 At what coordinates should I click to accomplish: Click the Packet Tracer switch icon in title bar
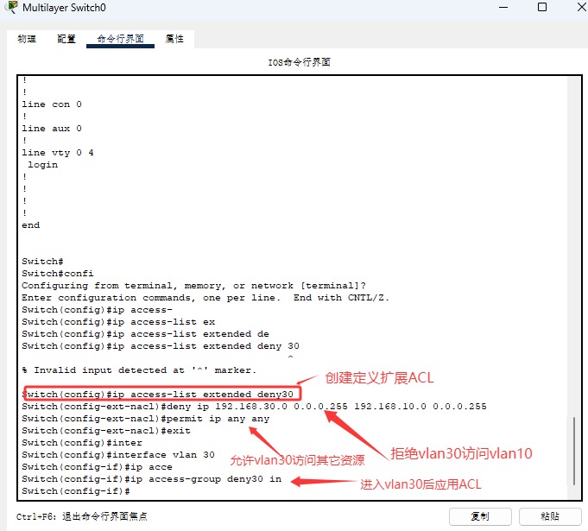tap(10, 8)
